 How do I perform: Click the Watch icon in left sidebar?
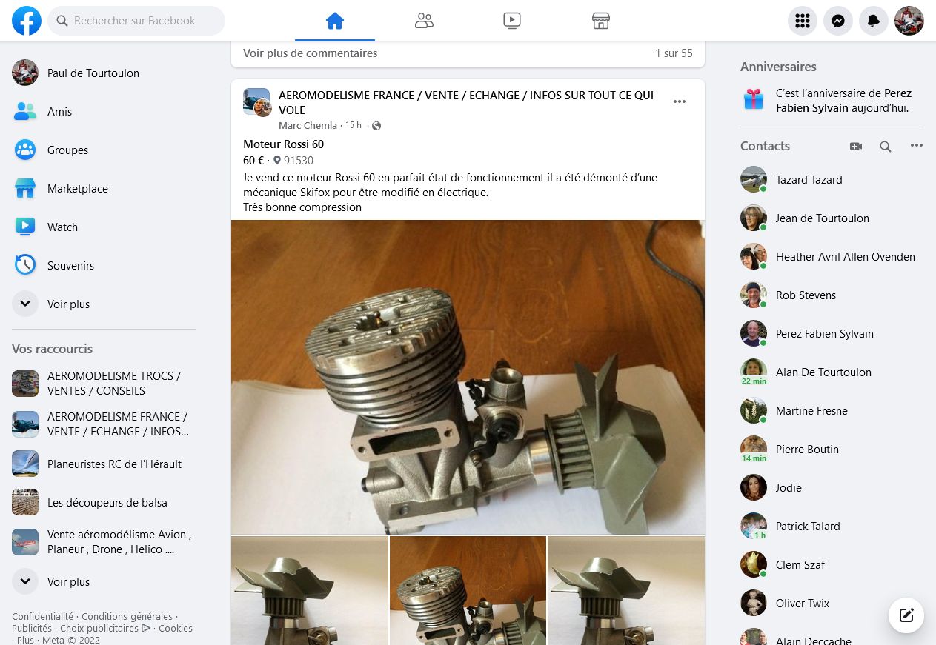(x=25, y=227)
